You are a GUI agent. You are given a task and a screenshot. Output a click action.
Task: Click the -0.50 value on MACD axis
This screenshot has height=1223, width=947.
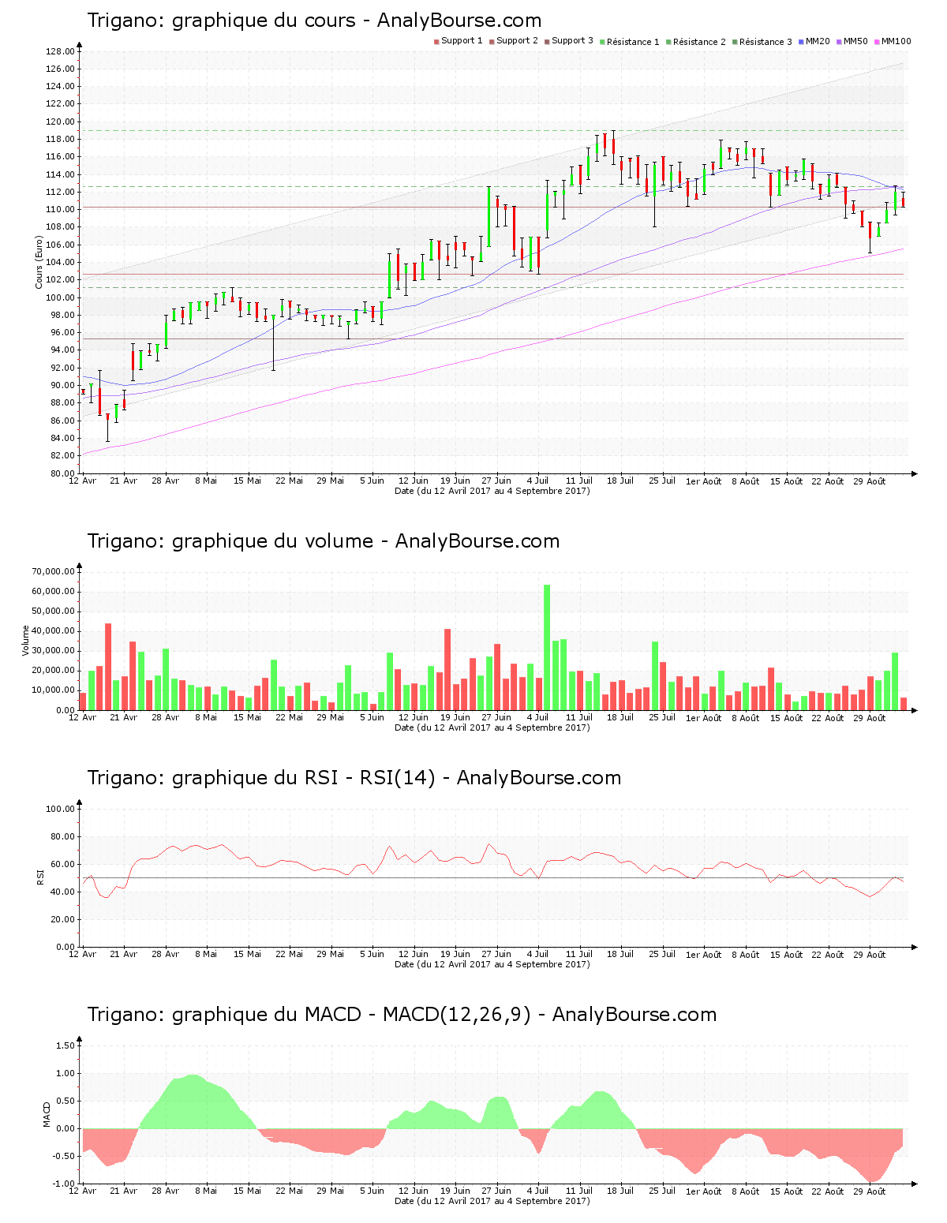64,1156
